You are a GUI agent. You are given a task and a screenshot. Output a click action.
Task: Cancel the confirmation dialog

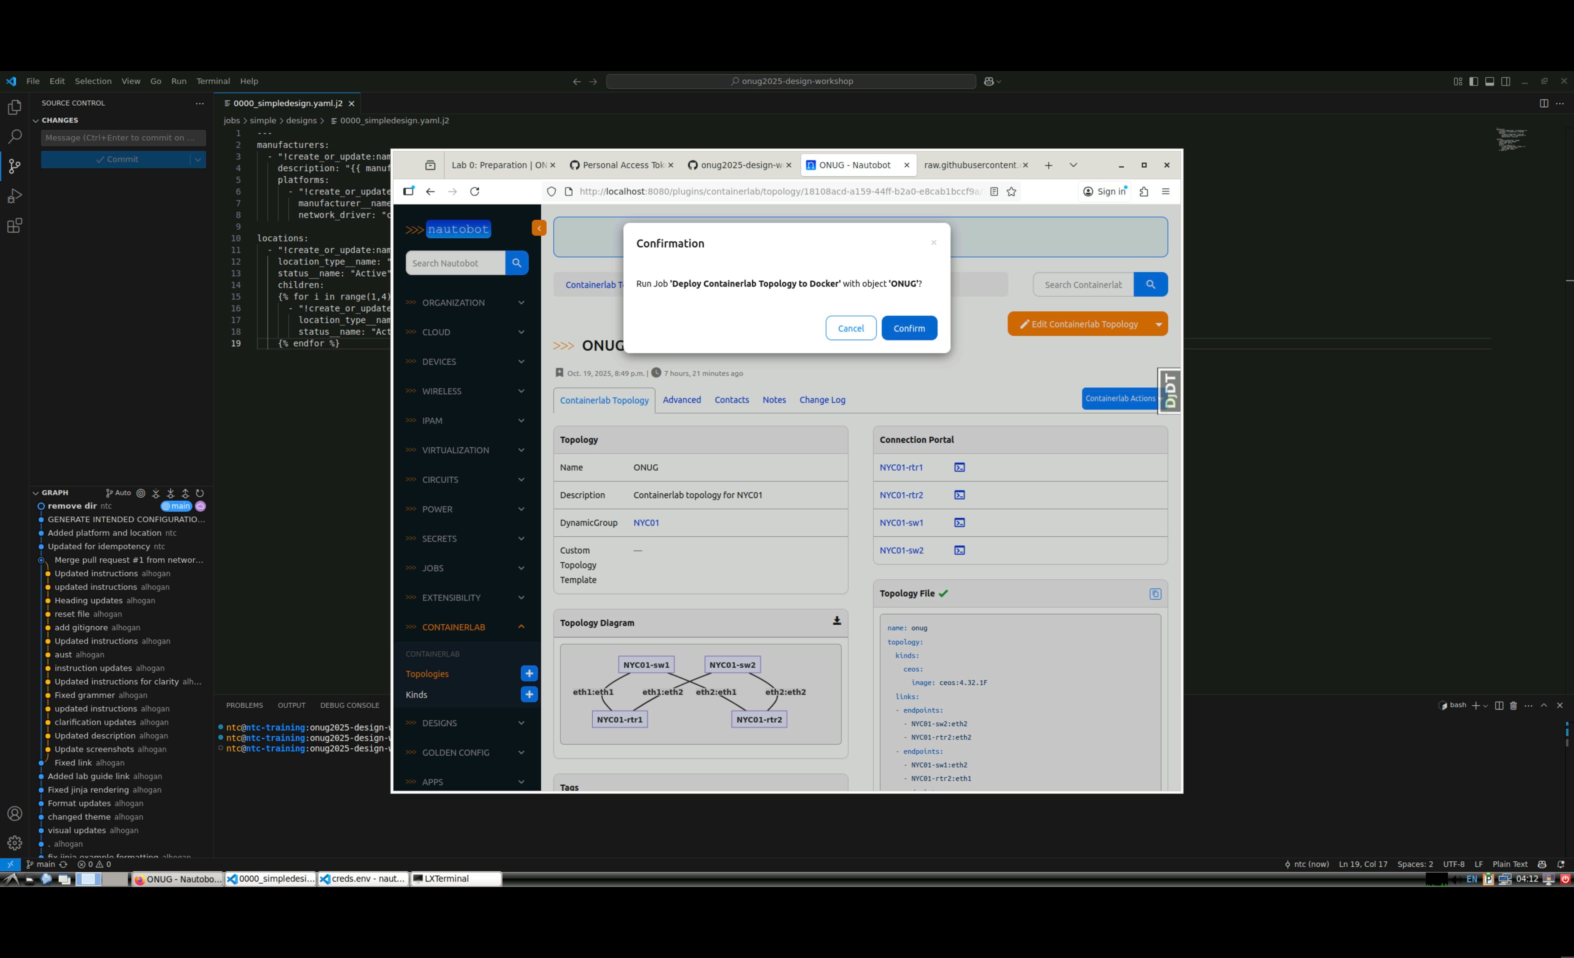coord(850,328)
